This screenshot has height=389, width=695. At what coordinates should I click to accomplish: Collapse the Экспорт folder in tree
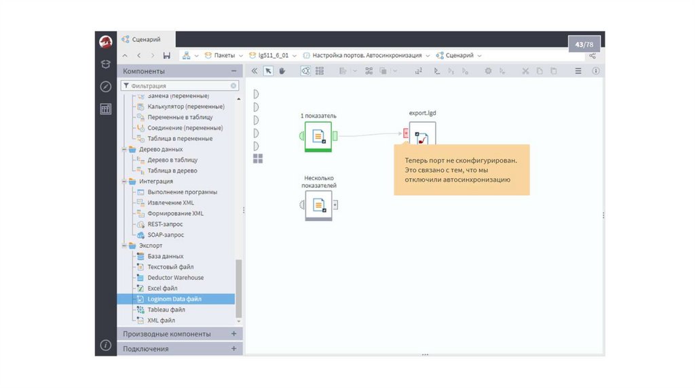(124, 245)
